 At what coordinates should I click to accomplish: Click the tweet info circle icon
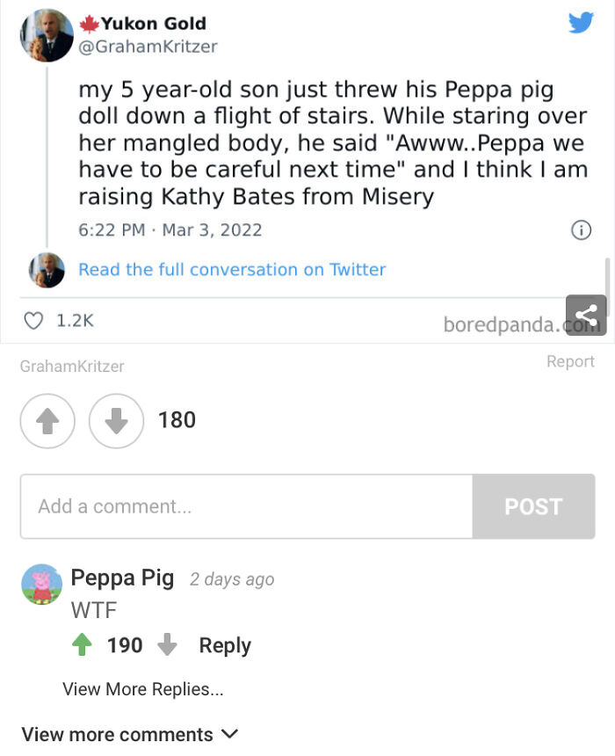tap(580, 230)
